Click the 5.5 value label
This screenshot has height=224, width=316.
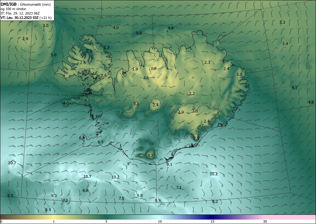(x=10, y=196)
